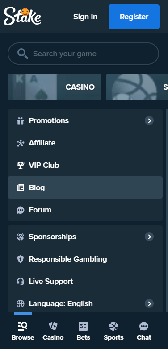This screenshot has width=168, height=349.
Task: Open the Bets bottom tab
Action: point(83,331)
